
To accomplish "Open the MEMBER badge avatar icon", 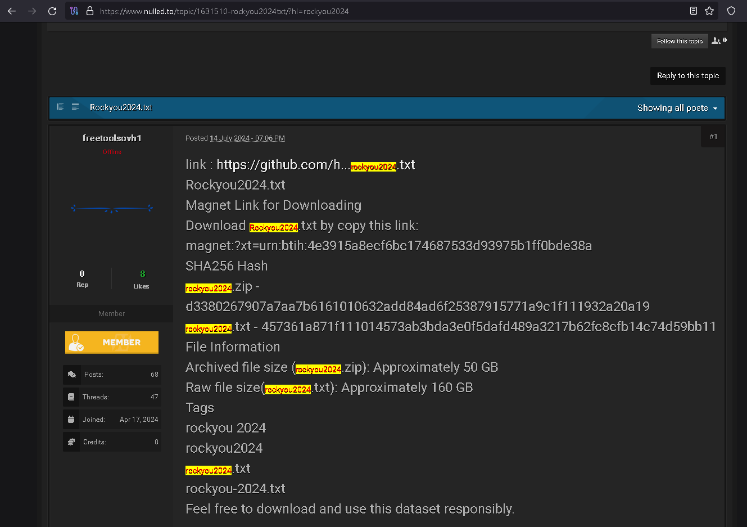I will point(75,342).
